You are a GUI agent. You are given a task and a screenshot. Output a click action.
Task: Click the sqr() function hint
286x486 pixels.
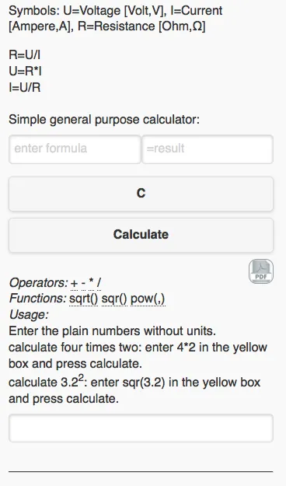[114, 299]
